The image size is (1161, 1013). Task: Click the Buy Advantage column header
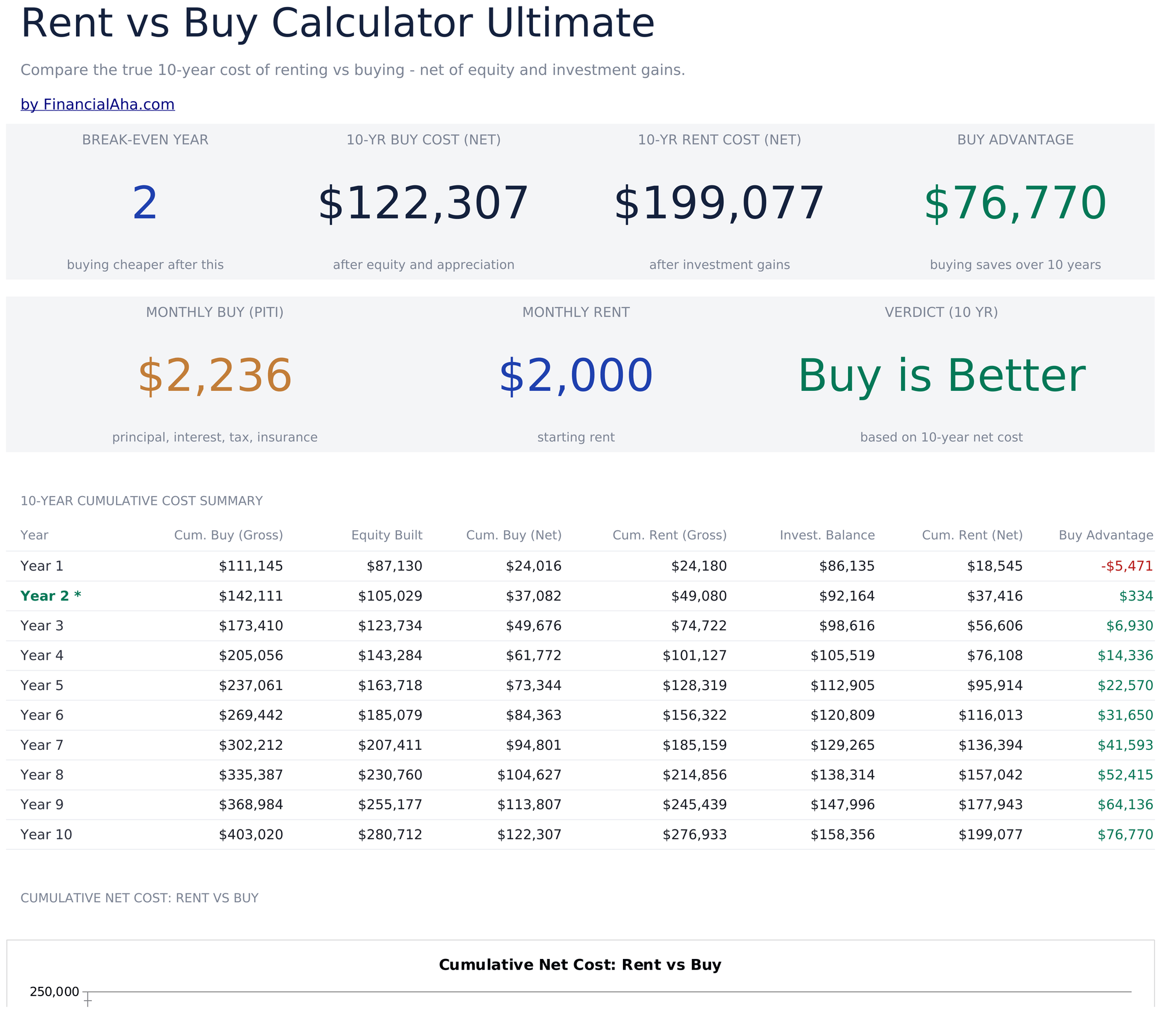pyautogui.click(x=1106, y=535)
